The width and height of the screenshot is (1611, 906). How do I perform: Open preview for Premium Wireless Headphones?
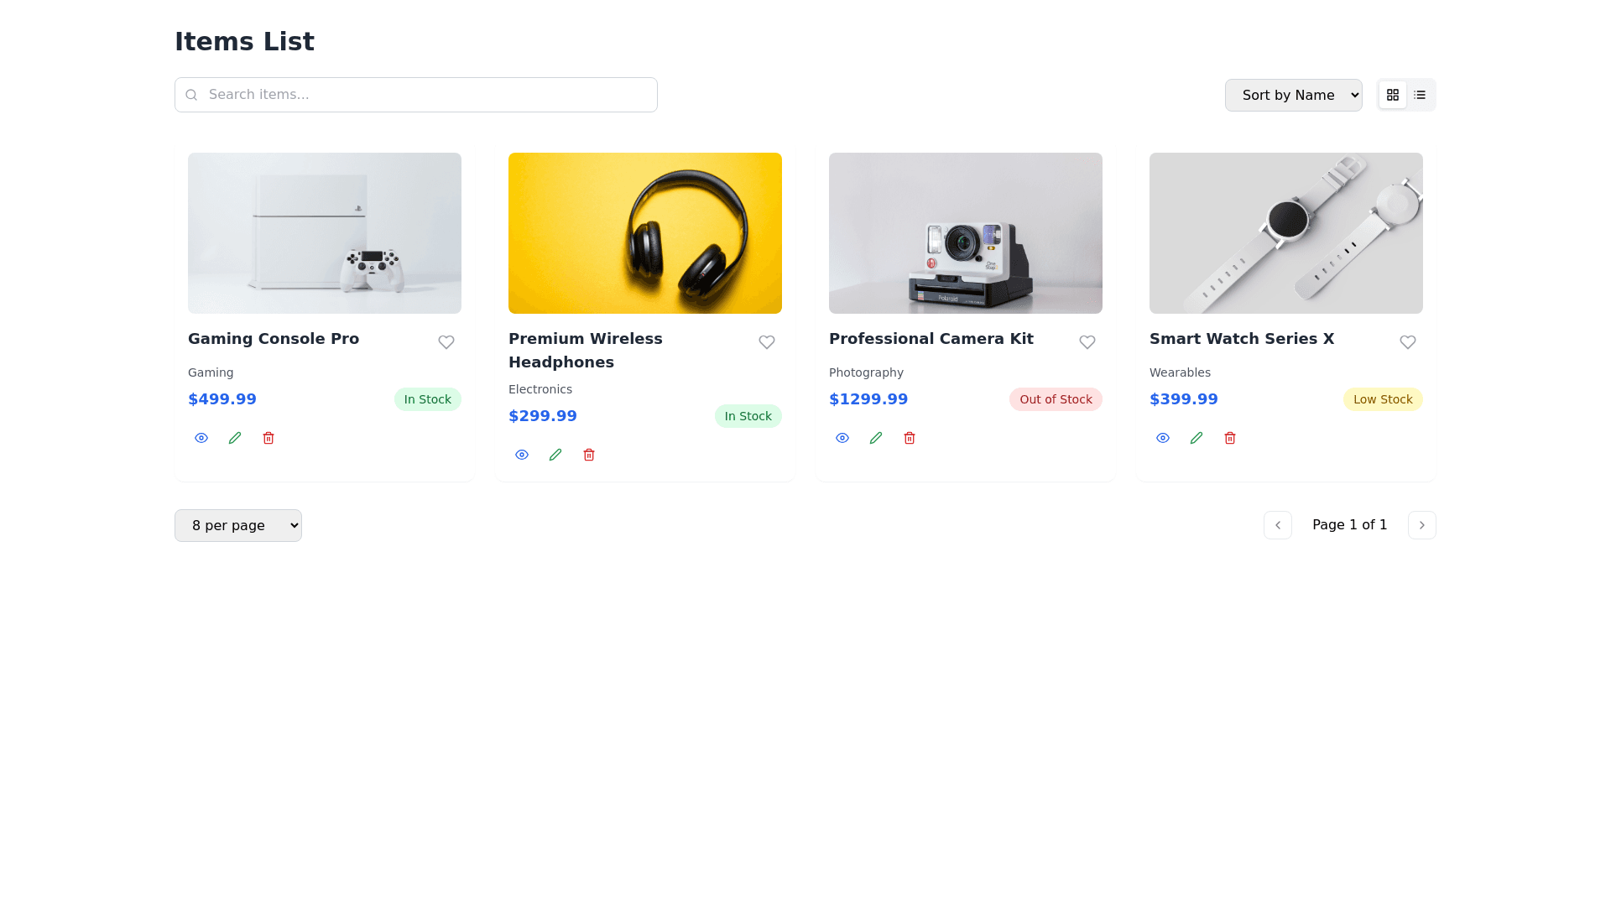pyautogui.click(x=521, y=454)
